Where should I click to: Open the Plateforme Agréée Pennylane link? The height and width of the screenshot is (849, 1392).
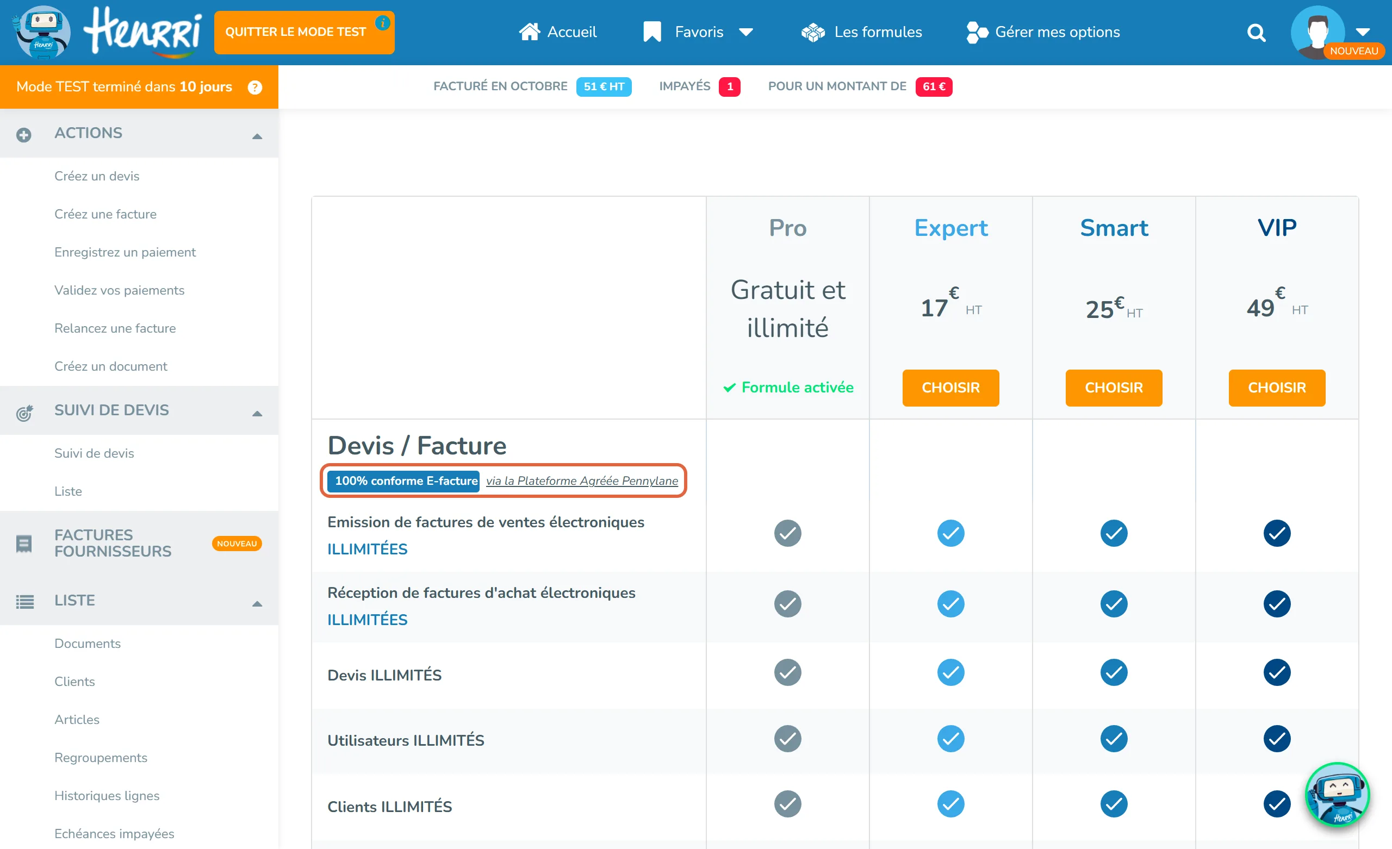582,480
